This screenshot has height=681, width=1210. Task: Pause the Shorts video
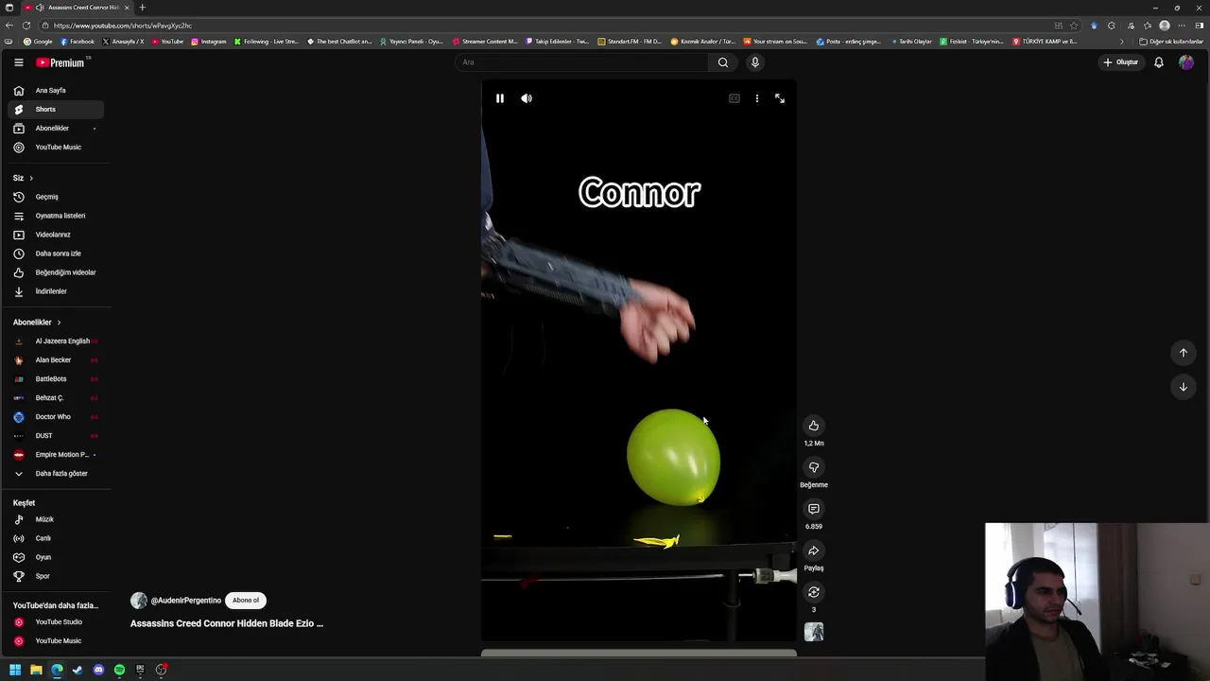[x=500, y=98]
